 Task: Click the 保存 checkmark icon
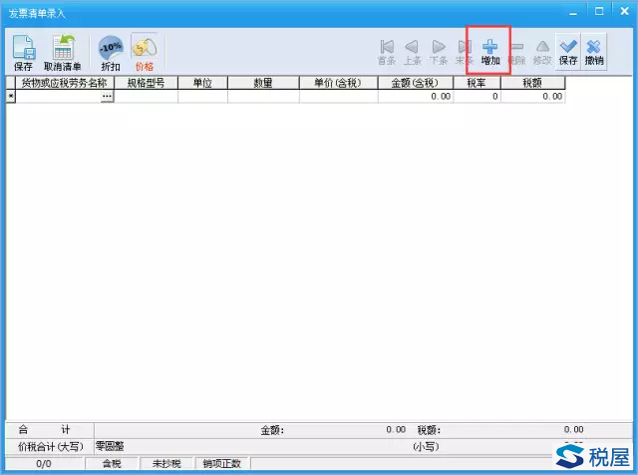[x=568, y=52]
